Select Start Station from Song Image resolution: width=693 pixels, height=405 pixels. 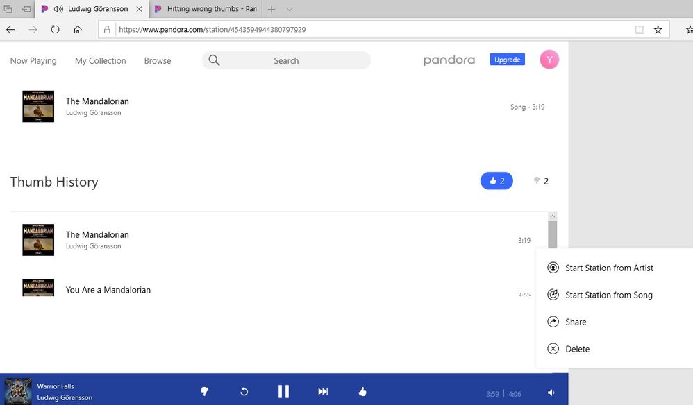[x=608, y=295]
